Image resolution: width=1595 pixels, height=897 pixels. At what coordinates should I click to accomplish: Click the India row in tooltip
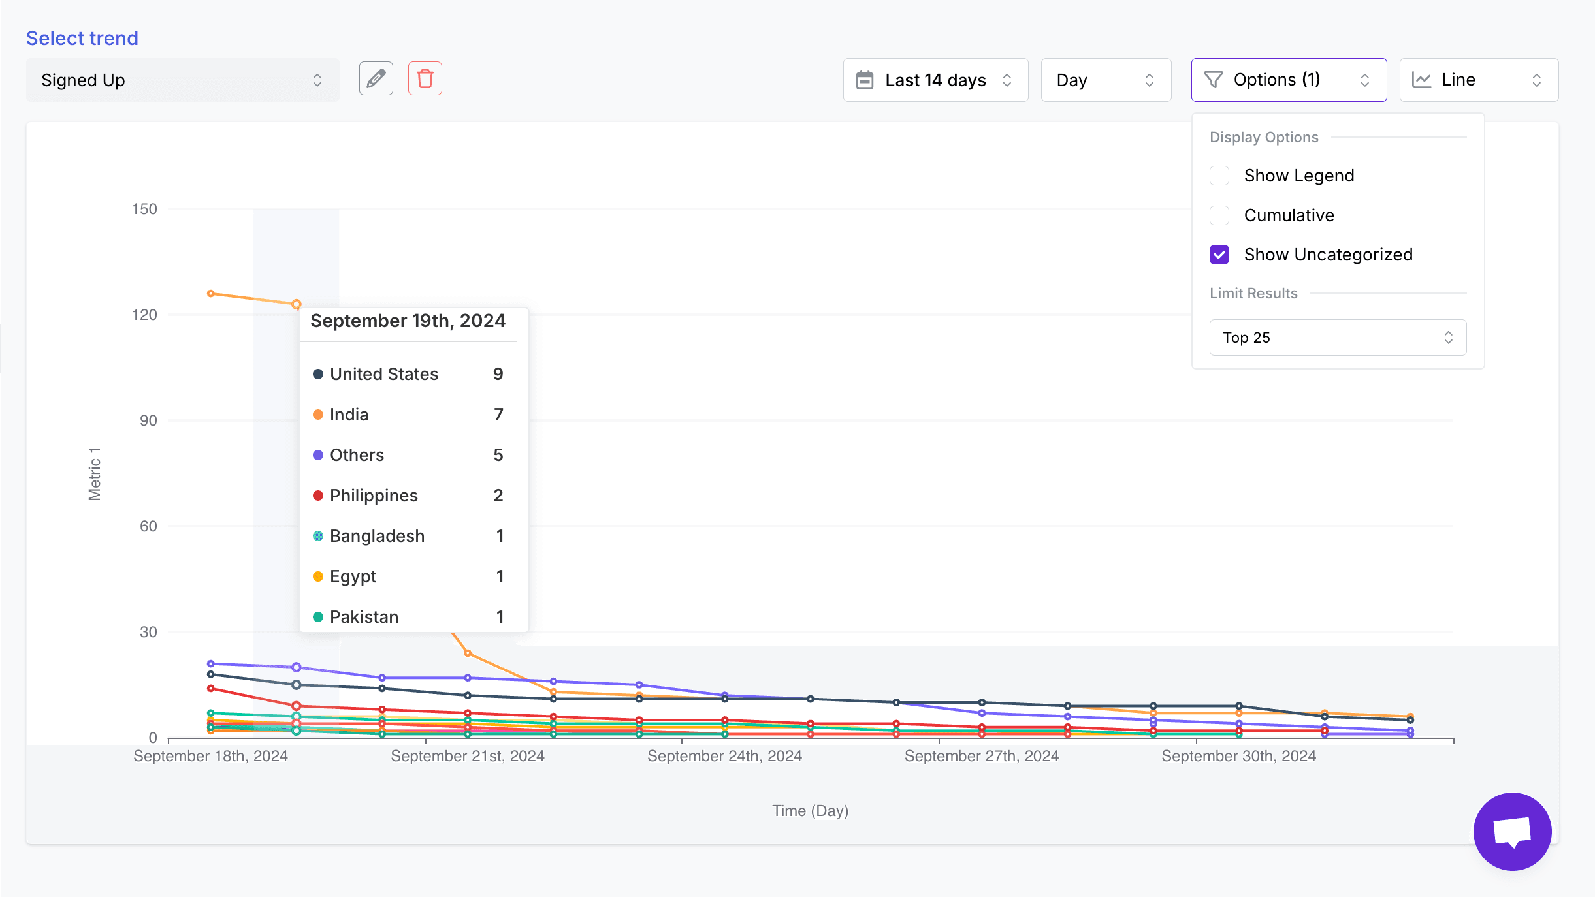pyautogui.click(x=408, y=415)
